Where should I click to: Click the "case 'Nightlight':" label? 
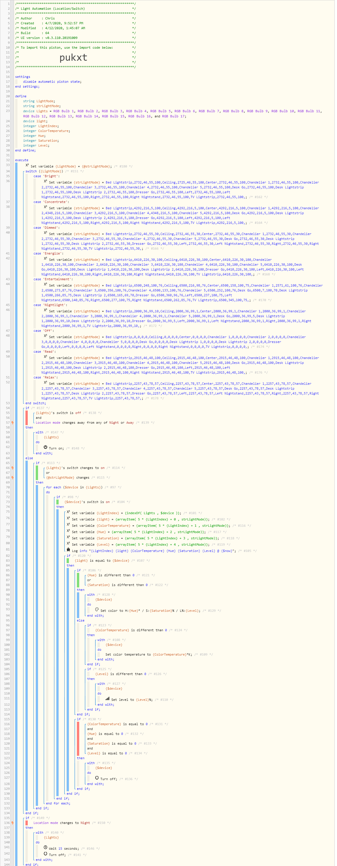point(50,305)
